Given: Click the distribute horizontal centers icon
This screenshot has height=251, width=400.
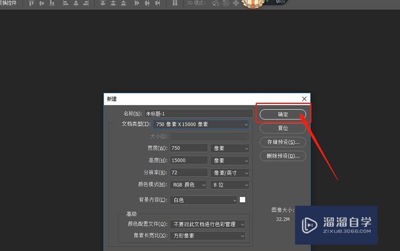Looking at the screenshot, I should (147, 3).
